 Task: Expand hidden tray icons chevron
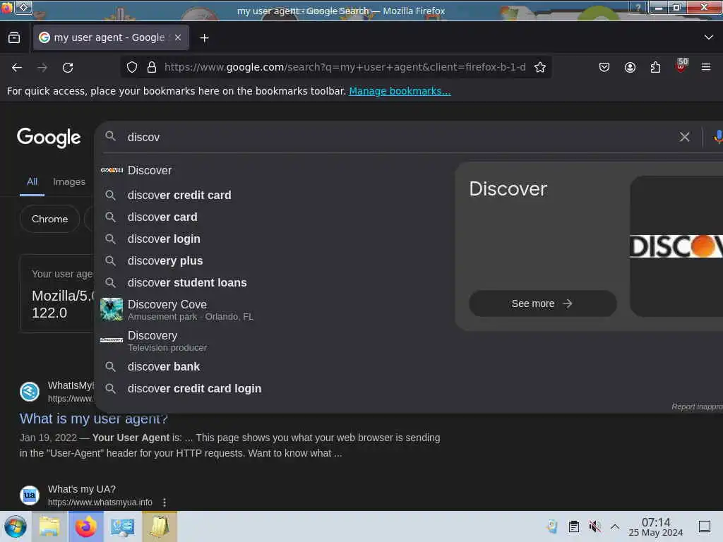[x=615, y=526]
